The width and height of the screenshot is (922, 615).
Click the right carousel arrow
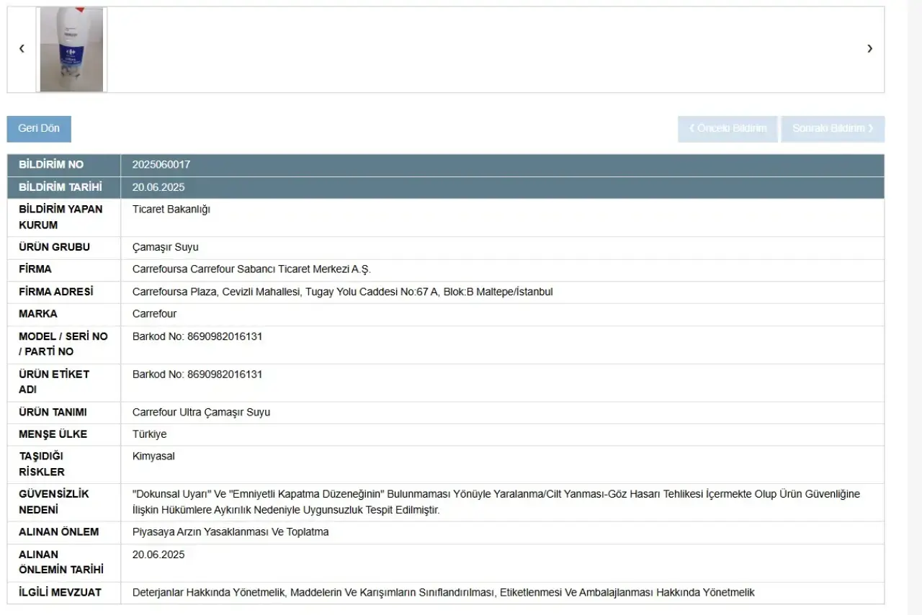(x=869, y=49)
